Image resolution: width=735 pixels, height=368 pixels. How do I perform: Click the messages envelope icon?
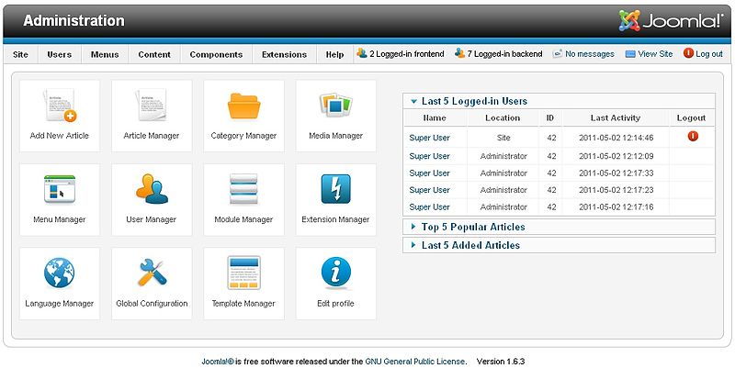(x=558, y=54)
